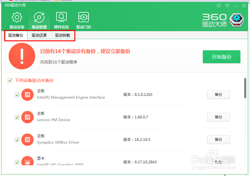
Task: Click the Intel(R) Management Engine Interface name
Action: point(71,97)
